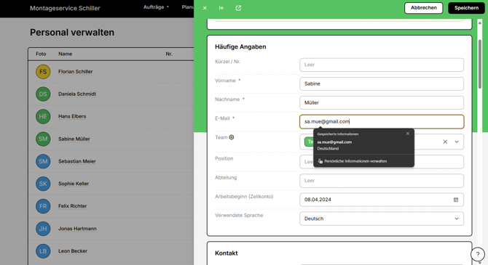Click into the Abteilung field
The width and height of the screenshot is (488, 265).
[382, 181]
